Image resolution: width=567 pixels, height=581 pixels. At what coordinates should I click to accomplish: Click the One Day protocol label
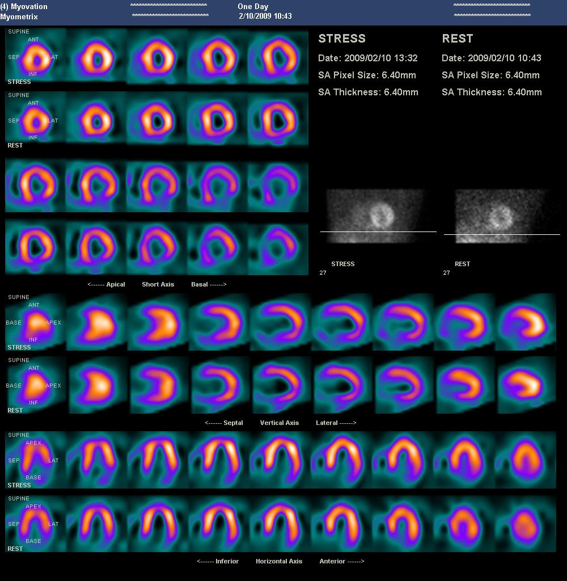(253, 6)
